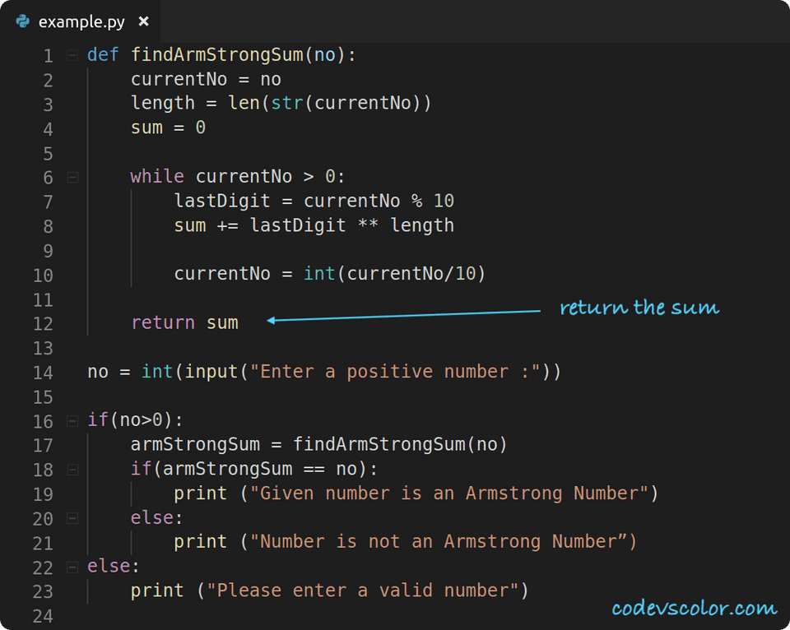Collapse the while loop fold on line 6
The width and height of the screenshot is (790, 630).
point(72,178)
